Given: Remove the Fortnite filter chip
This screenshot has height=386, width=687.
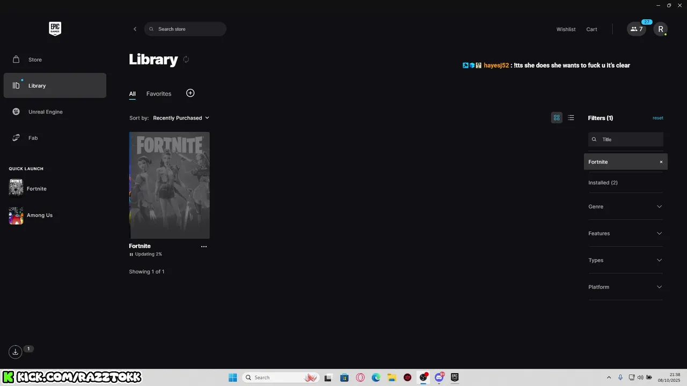Looking at the screenshot, I should click(x=661, y=162).
